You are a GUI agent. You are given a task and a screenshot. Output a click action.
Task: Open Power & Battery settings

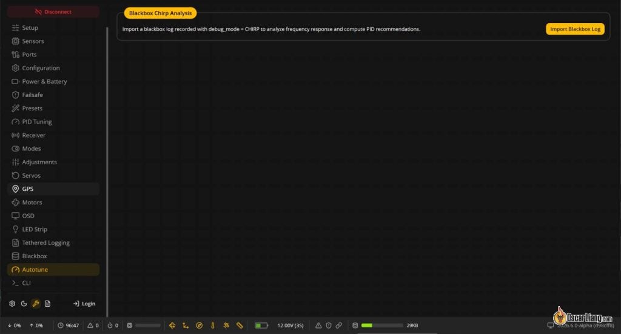coord(53,81)
